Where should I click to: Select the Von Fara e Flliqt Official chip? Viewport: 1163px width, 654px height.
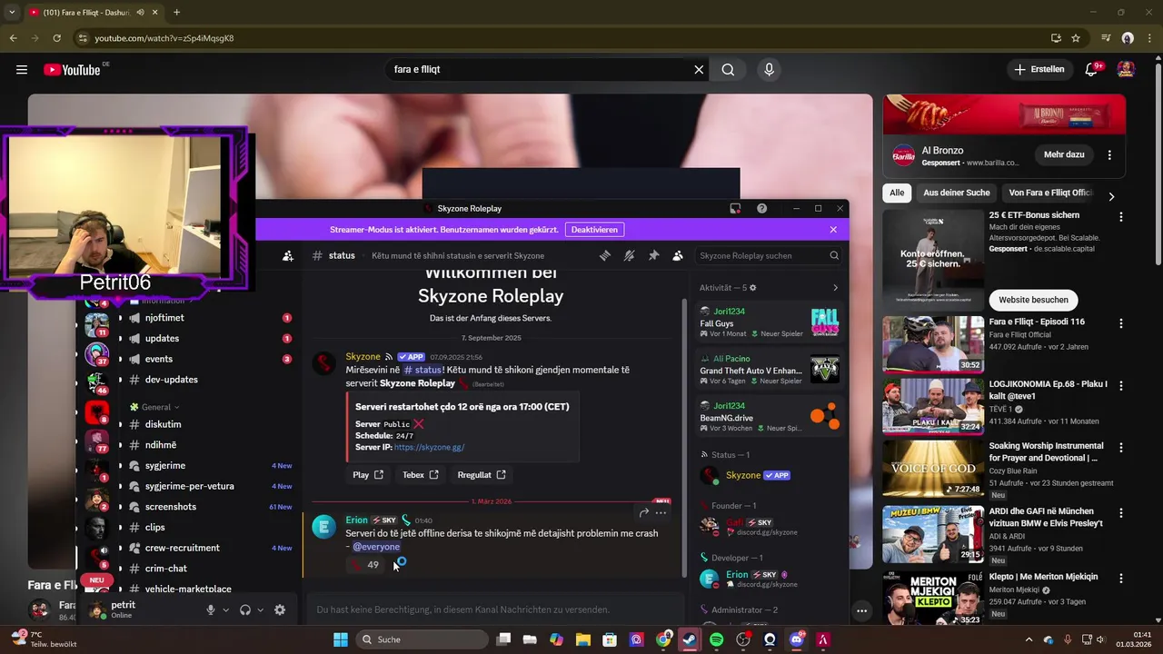1050,193
